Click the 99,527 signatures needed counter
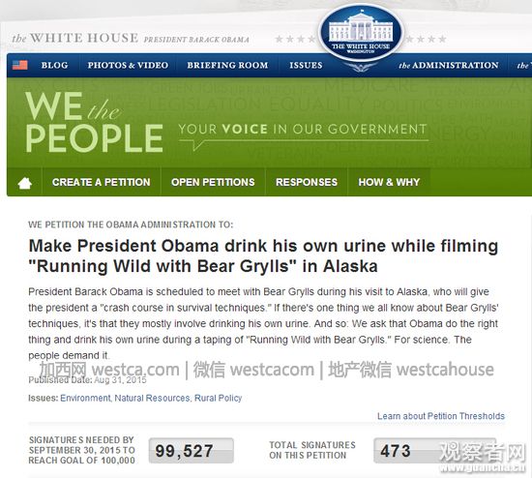 click(191, 451)
